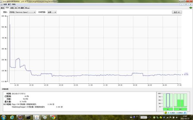
Task: Click the current value label beside the chart line
Action: click(186, 74)
